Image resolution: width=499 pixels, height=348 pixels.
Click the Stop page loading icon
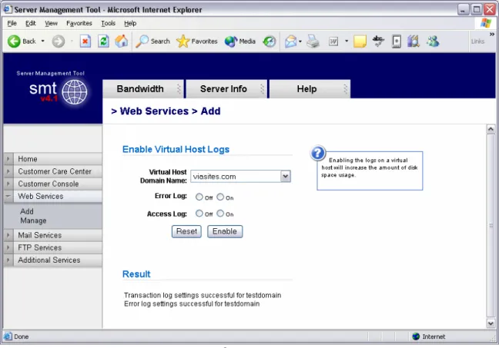[x=85, y=41]
